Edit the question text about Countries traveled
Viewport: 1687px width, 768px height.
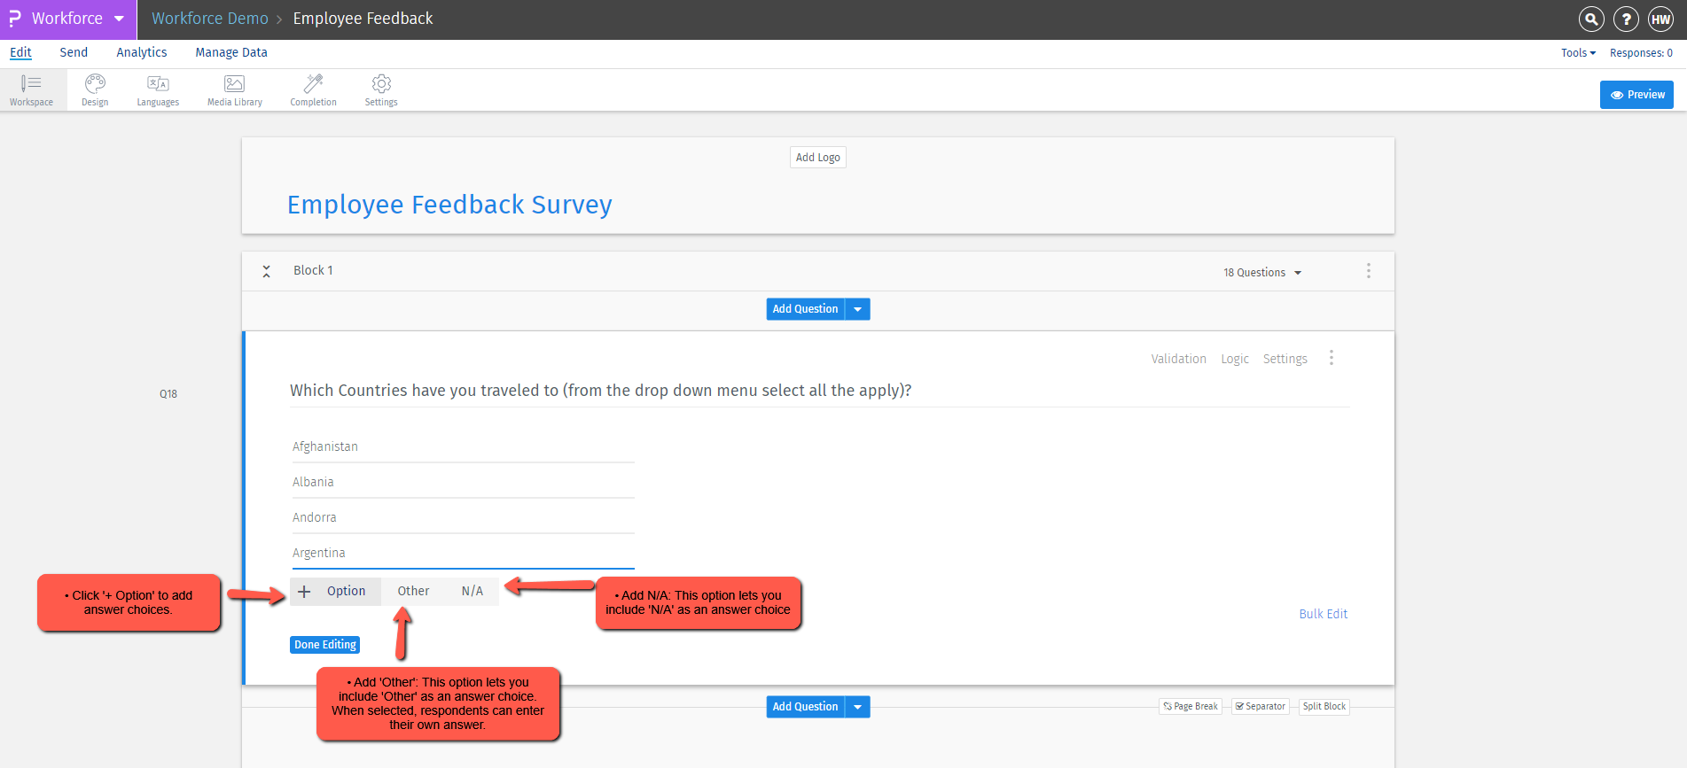[601, 391]
